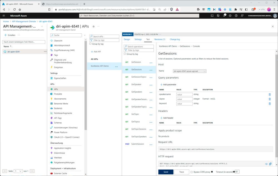Viewport: 278px width, 176px height.
Task: Open Azure Cloud Shell from top bar
Action: [212, 16]
